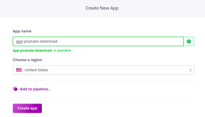Click the Create New App heading
The image size is (205, 117).
102,8
